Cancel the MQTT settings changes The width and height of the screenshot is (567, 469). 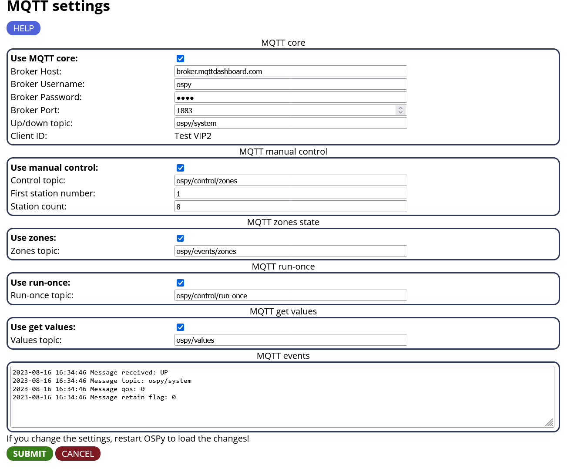point(78,454)
